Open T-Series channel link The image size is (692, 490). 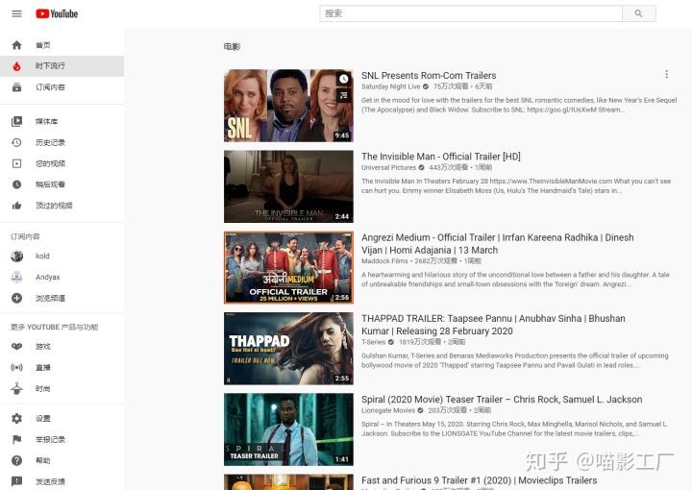pos(373,342)
